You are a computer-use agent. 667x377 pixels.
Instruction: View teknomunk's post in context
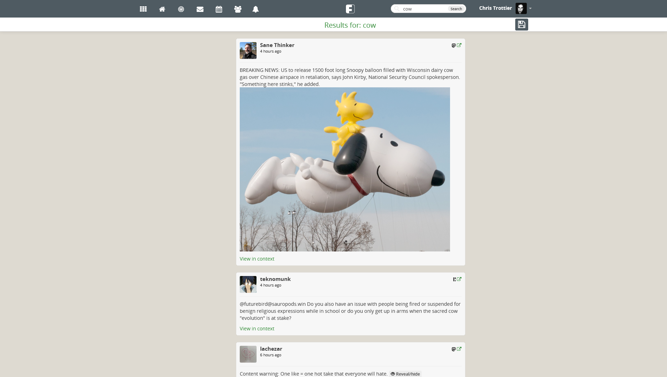click(x=257, y=329)
